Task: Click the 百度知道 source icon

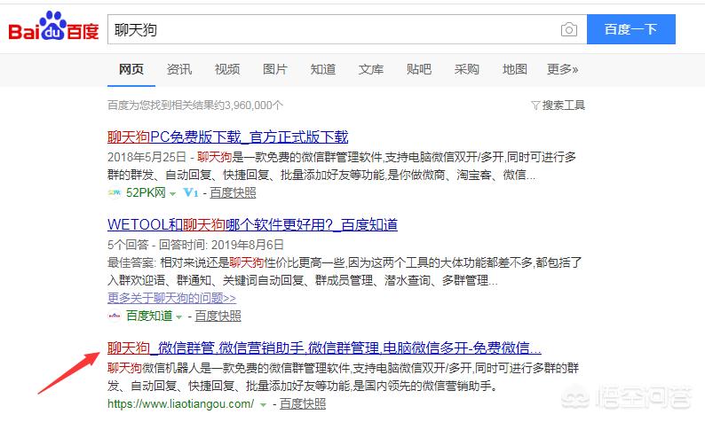Action: point(114,316)
